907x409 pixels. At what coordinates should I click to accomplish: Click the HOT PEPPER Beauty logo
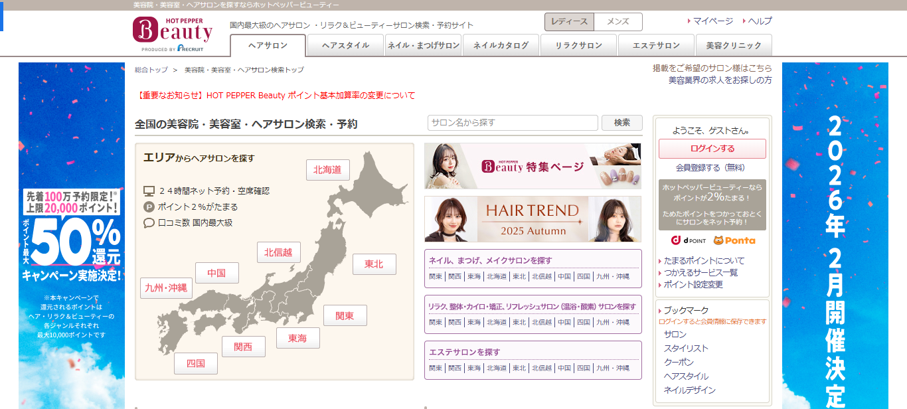click(x=173, y=33)
